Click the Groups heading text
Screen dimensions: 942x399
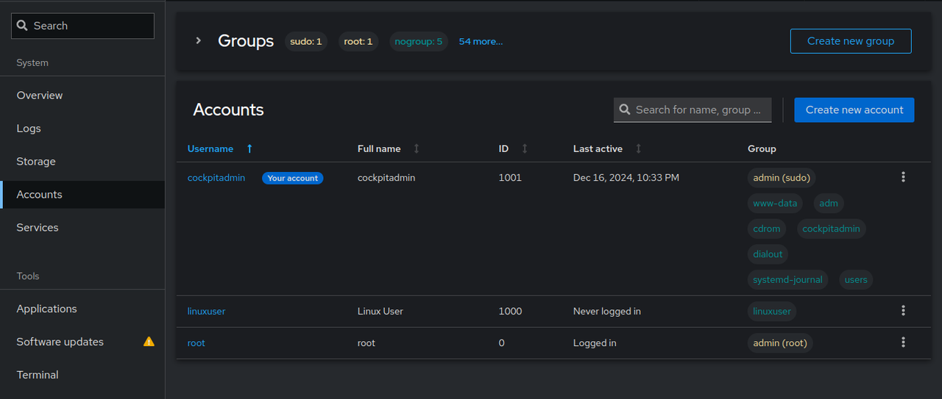[x=246, y=41]
